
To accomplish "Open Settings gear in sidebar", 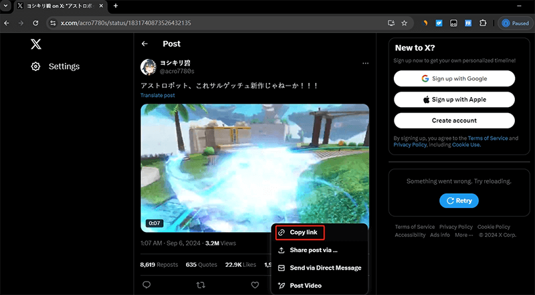I will click(35, 66).
